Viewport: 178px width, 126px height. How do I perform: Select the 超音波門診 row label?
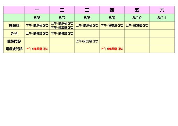click(x=14, y=49)
